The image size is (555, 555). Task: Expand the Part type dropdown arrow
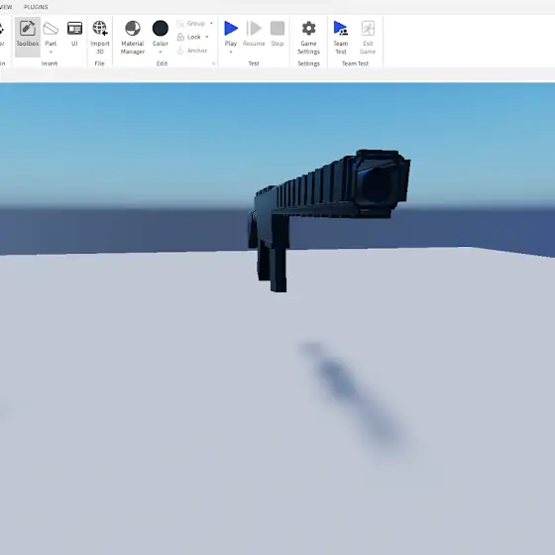click(x=51, y=52)
